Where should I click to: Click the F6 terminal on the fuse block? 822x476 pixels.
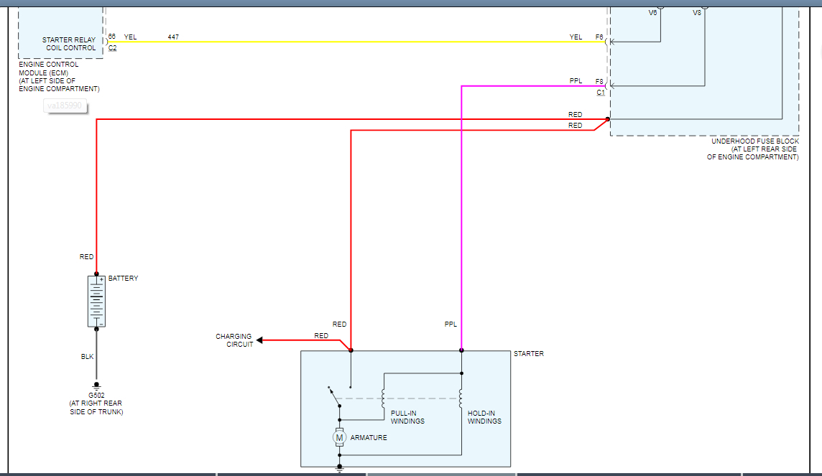(607, 42)
